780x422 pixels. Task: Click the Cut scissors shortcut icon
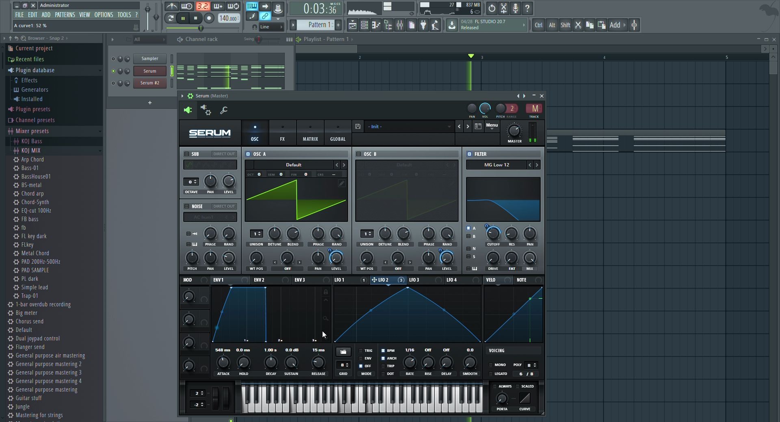point(578,25)
